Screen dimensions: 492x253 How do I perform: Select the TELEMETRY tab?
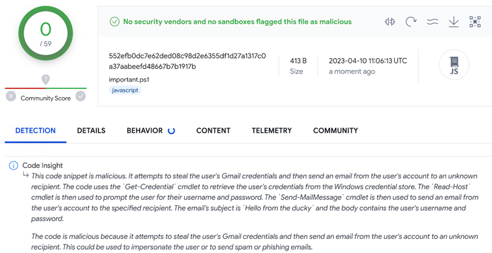[x=272, y=130]
